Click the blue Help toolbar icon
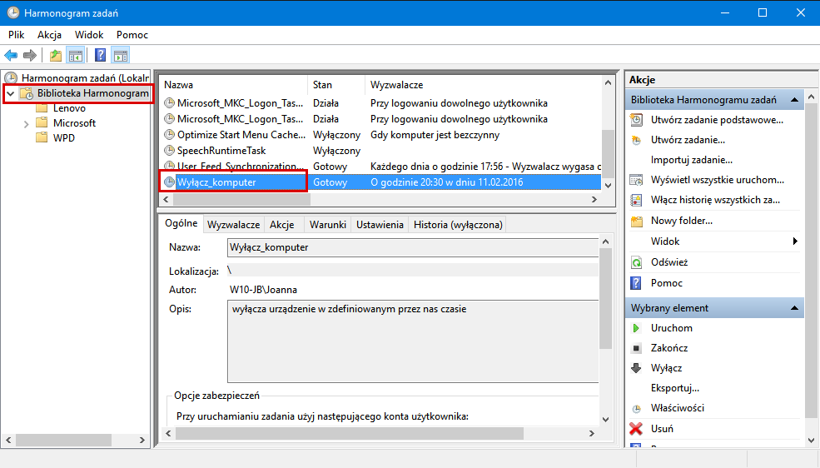 (x=100, y=56)
